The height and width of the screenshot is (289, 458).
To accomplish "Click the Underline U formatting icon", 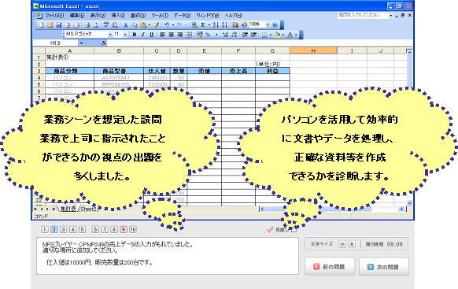I will pos(151,35).
